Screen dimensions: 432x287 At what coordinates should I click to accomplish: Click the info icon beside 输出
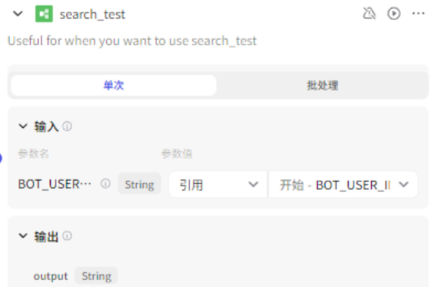pos(68,236)
